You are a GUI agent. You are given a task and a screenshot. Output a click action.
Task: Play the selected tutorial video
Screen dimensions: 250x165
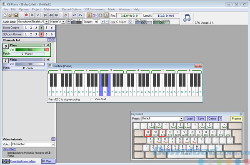(x=48, y=161)
